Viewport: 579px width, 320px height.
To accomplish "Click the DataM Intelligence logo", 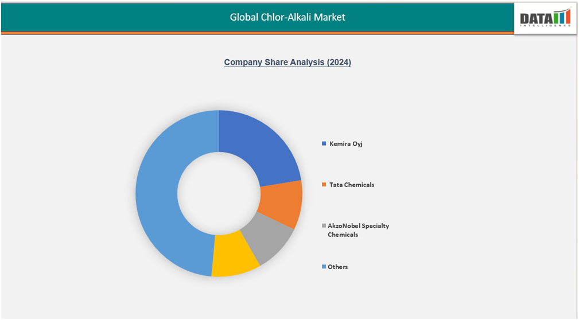I will [545, 18].
